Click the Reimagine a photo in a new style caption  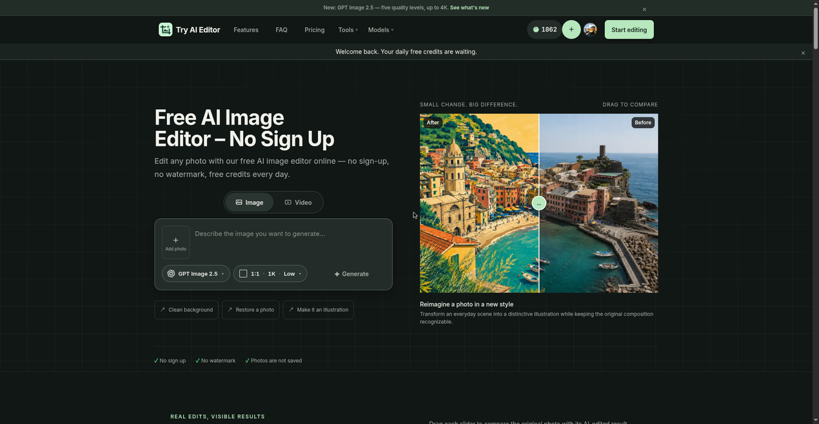(467, 305)
